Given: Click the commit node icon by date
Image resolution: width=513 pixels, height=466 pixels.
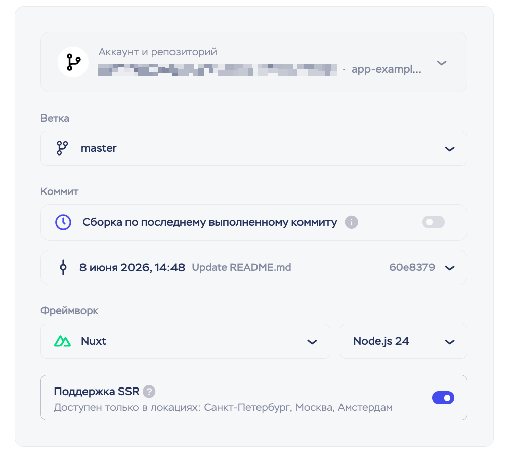Looking at the screenshot, I should tap(63, 267).
